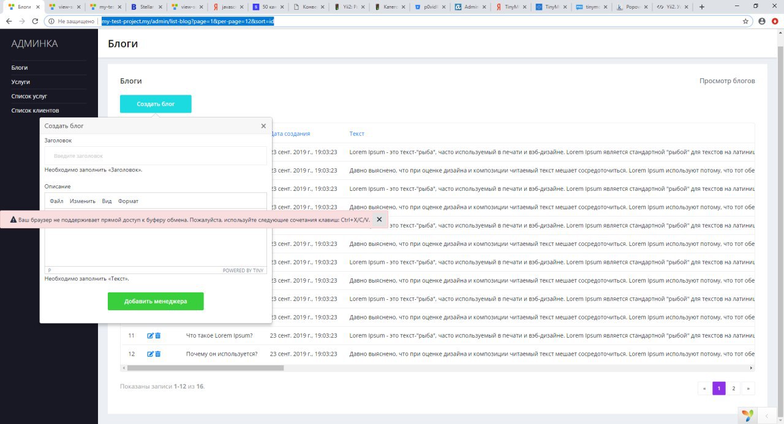
Task: Click inside the TinyMCE text area
Action: [x=156, y=248]
